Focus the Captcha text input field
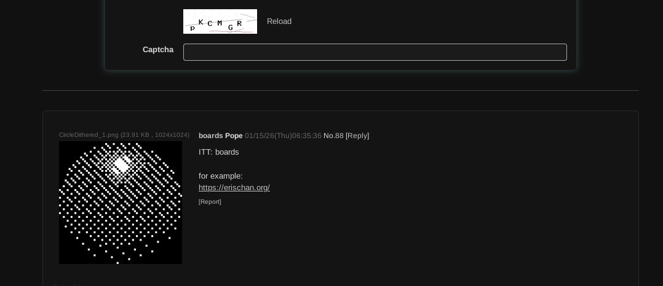The image size is (663, 286). [375, 52]
